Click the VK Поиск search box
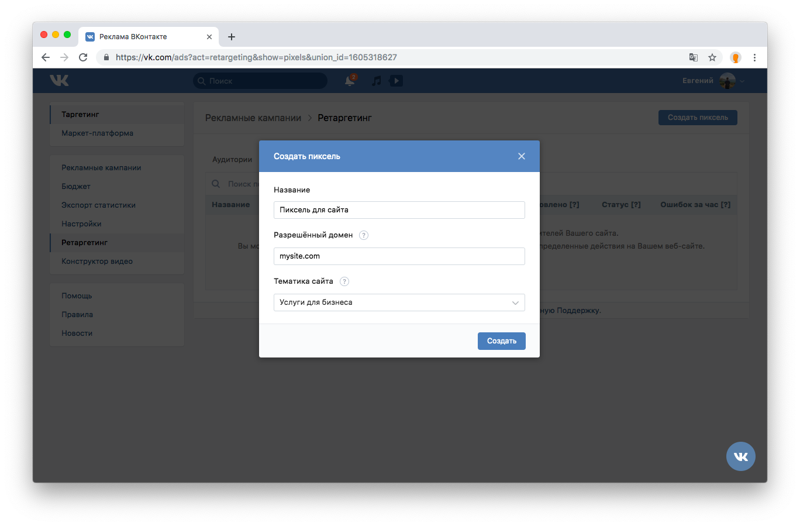800x526 pixels. 260,81
